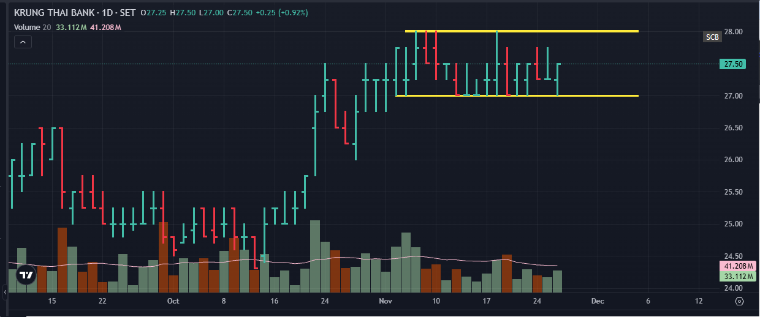Expand the left side panel arrow

click(5, 294)
